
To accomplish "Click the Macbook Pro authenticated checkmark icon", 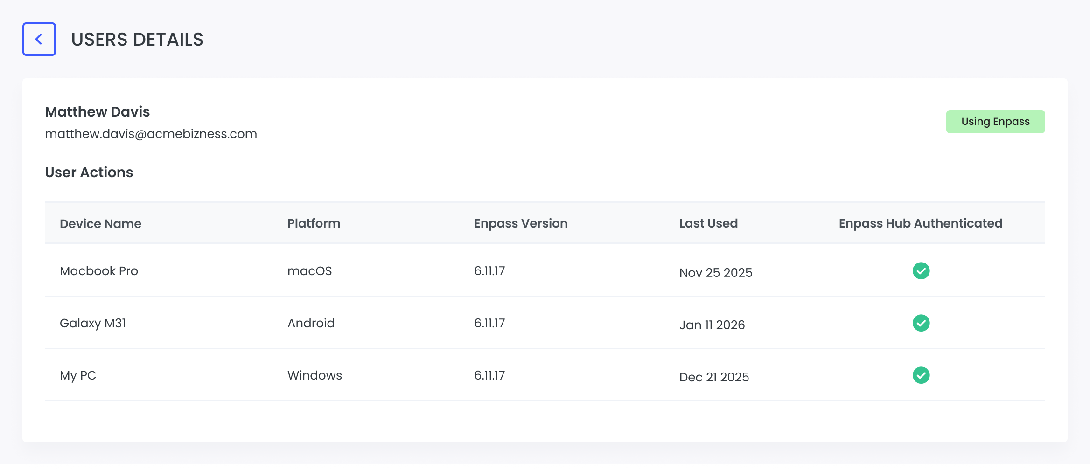I will pyautogui.click(x=921, y=271).
